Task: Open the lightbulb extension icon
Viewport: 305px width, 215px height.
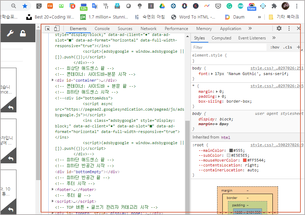Action: 140,6
